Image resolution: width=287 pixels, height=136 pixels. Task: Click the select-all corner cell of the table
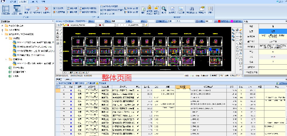tap(58, 87)
